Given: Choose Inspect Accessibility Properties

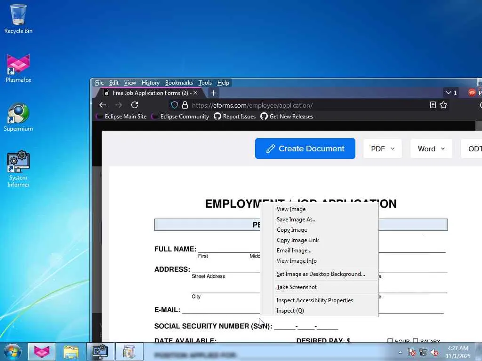Looking at the screenshot, I should pos(319,300).
